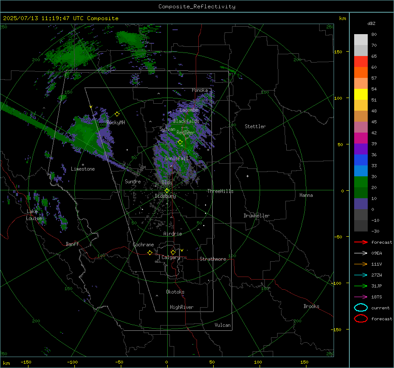Click the yellow diamond marker near RockyMH
Image resolution: width=394 pixels, height=368 pixels.
[x=117, y=114]
